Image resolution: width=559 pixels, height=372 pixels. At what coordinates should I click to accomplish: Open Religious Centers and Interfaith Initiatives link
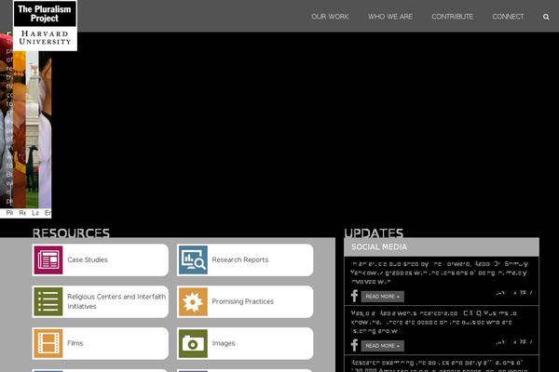pos(116,301)
